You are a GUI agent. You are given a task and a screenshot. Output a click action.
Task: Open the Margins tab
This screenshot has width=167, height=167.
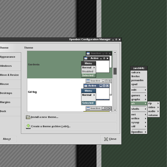point(10,102)
